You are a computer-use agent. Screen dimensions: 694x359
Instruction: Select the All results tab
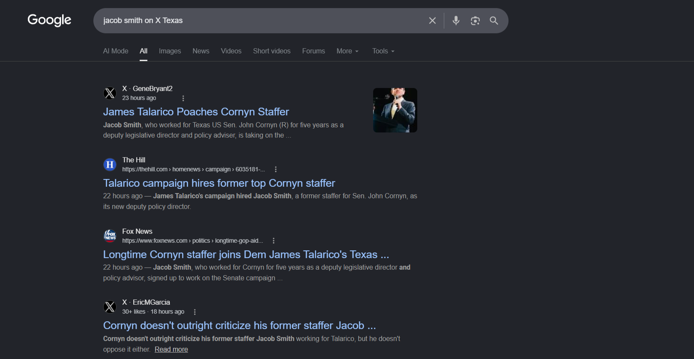pyautogui.click(x=144, y=51)
